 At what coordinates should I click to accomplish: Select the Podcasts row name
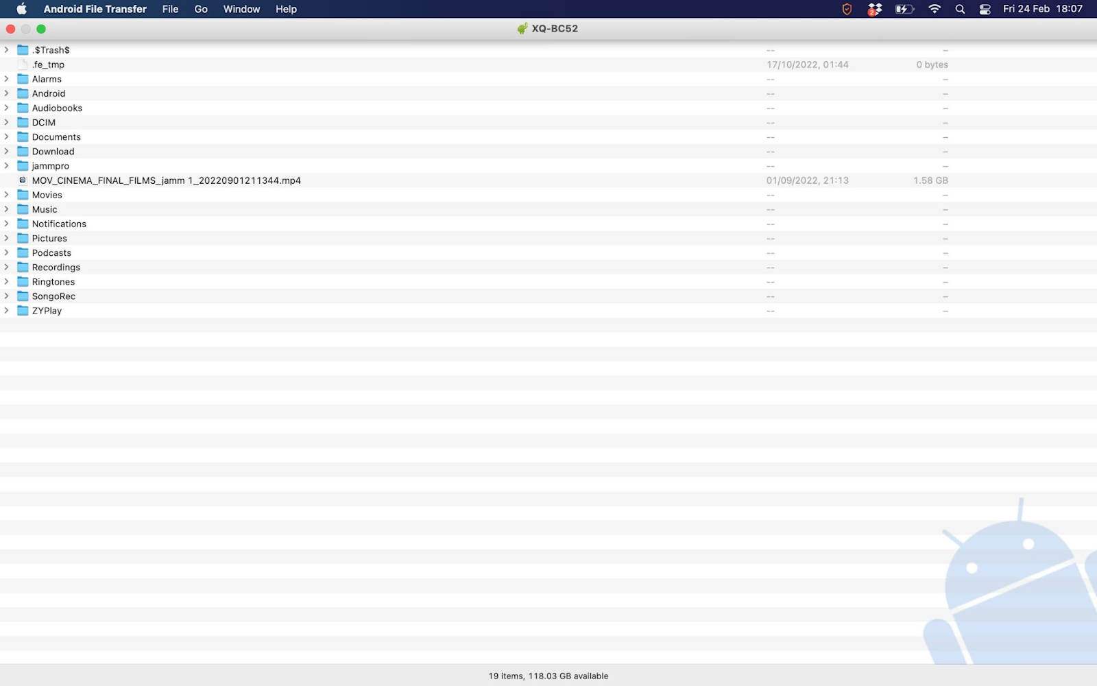click(x=51, y=252)
